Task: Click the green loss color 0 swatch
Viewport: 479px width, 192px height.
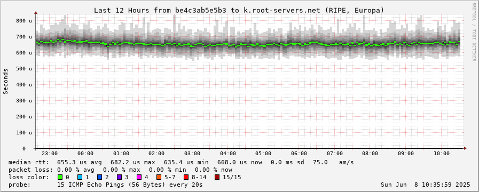Action: point(60,177)
